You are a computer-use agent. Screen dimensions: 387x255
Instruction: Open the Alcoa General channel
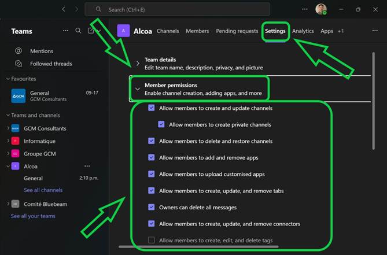click(x=33, y=178)
